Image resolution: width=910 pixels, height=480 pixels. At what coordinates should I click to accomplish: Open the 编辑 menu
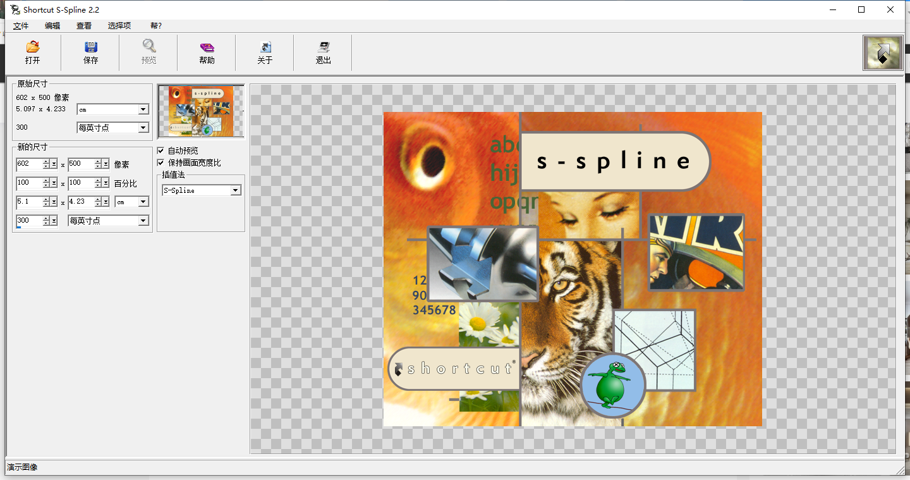click(x=52, y=26)
